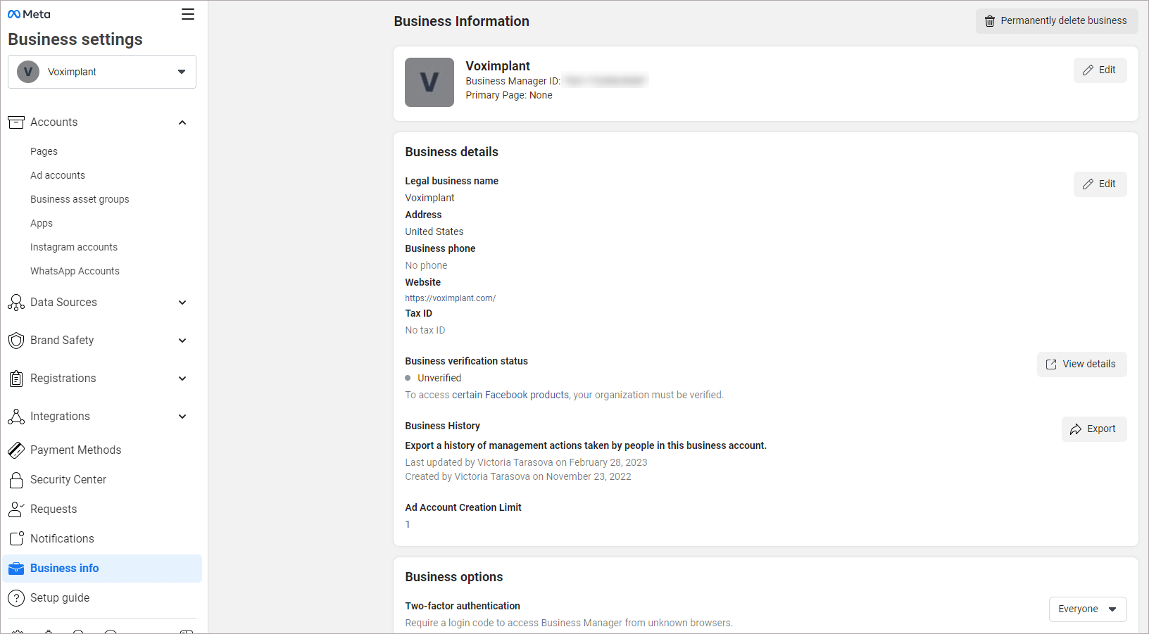Click the 'Two-factor authentication' label
The width and height of the screenshot is (1149, 634).
click(x=463, y=606)
